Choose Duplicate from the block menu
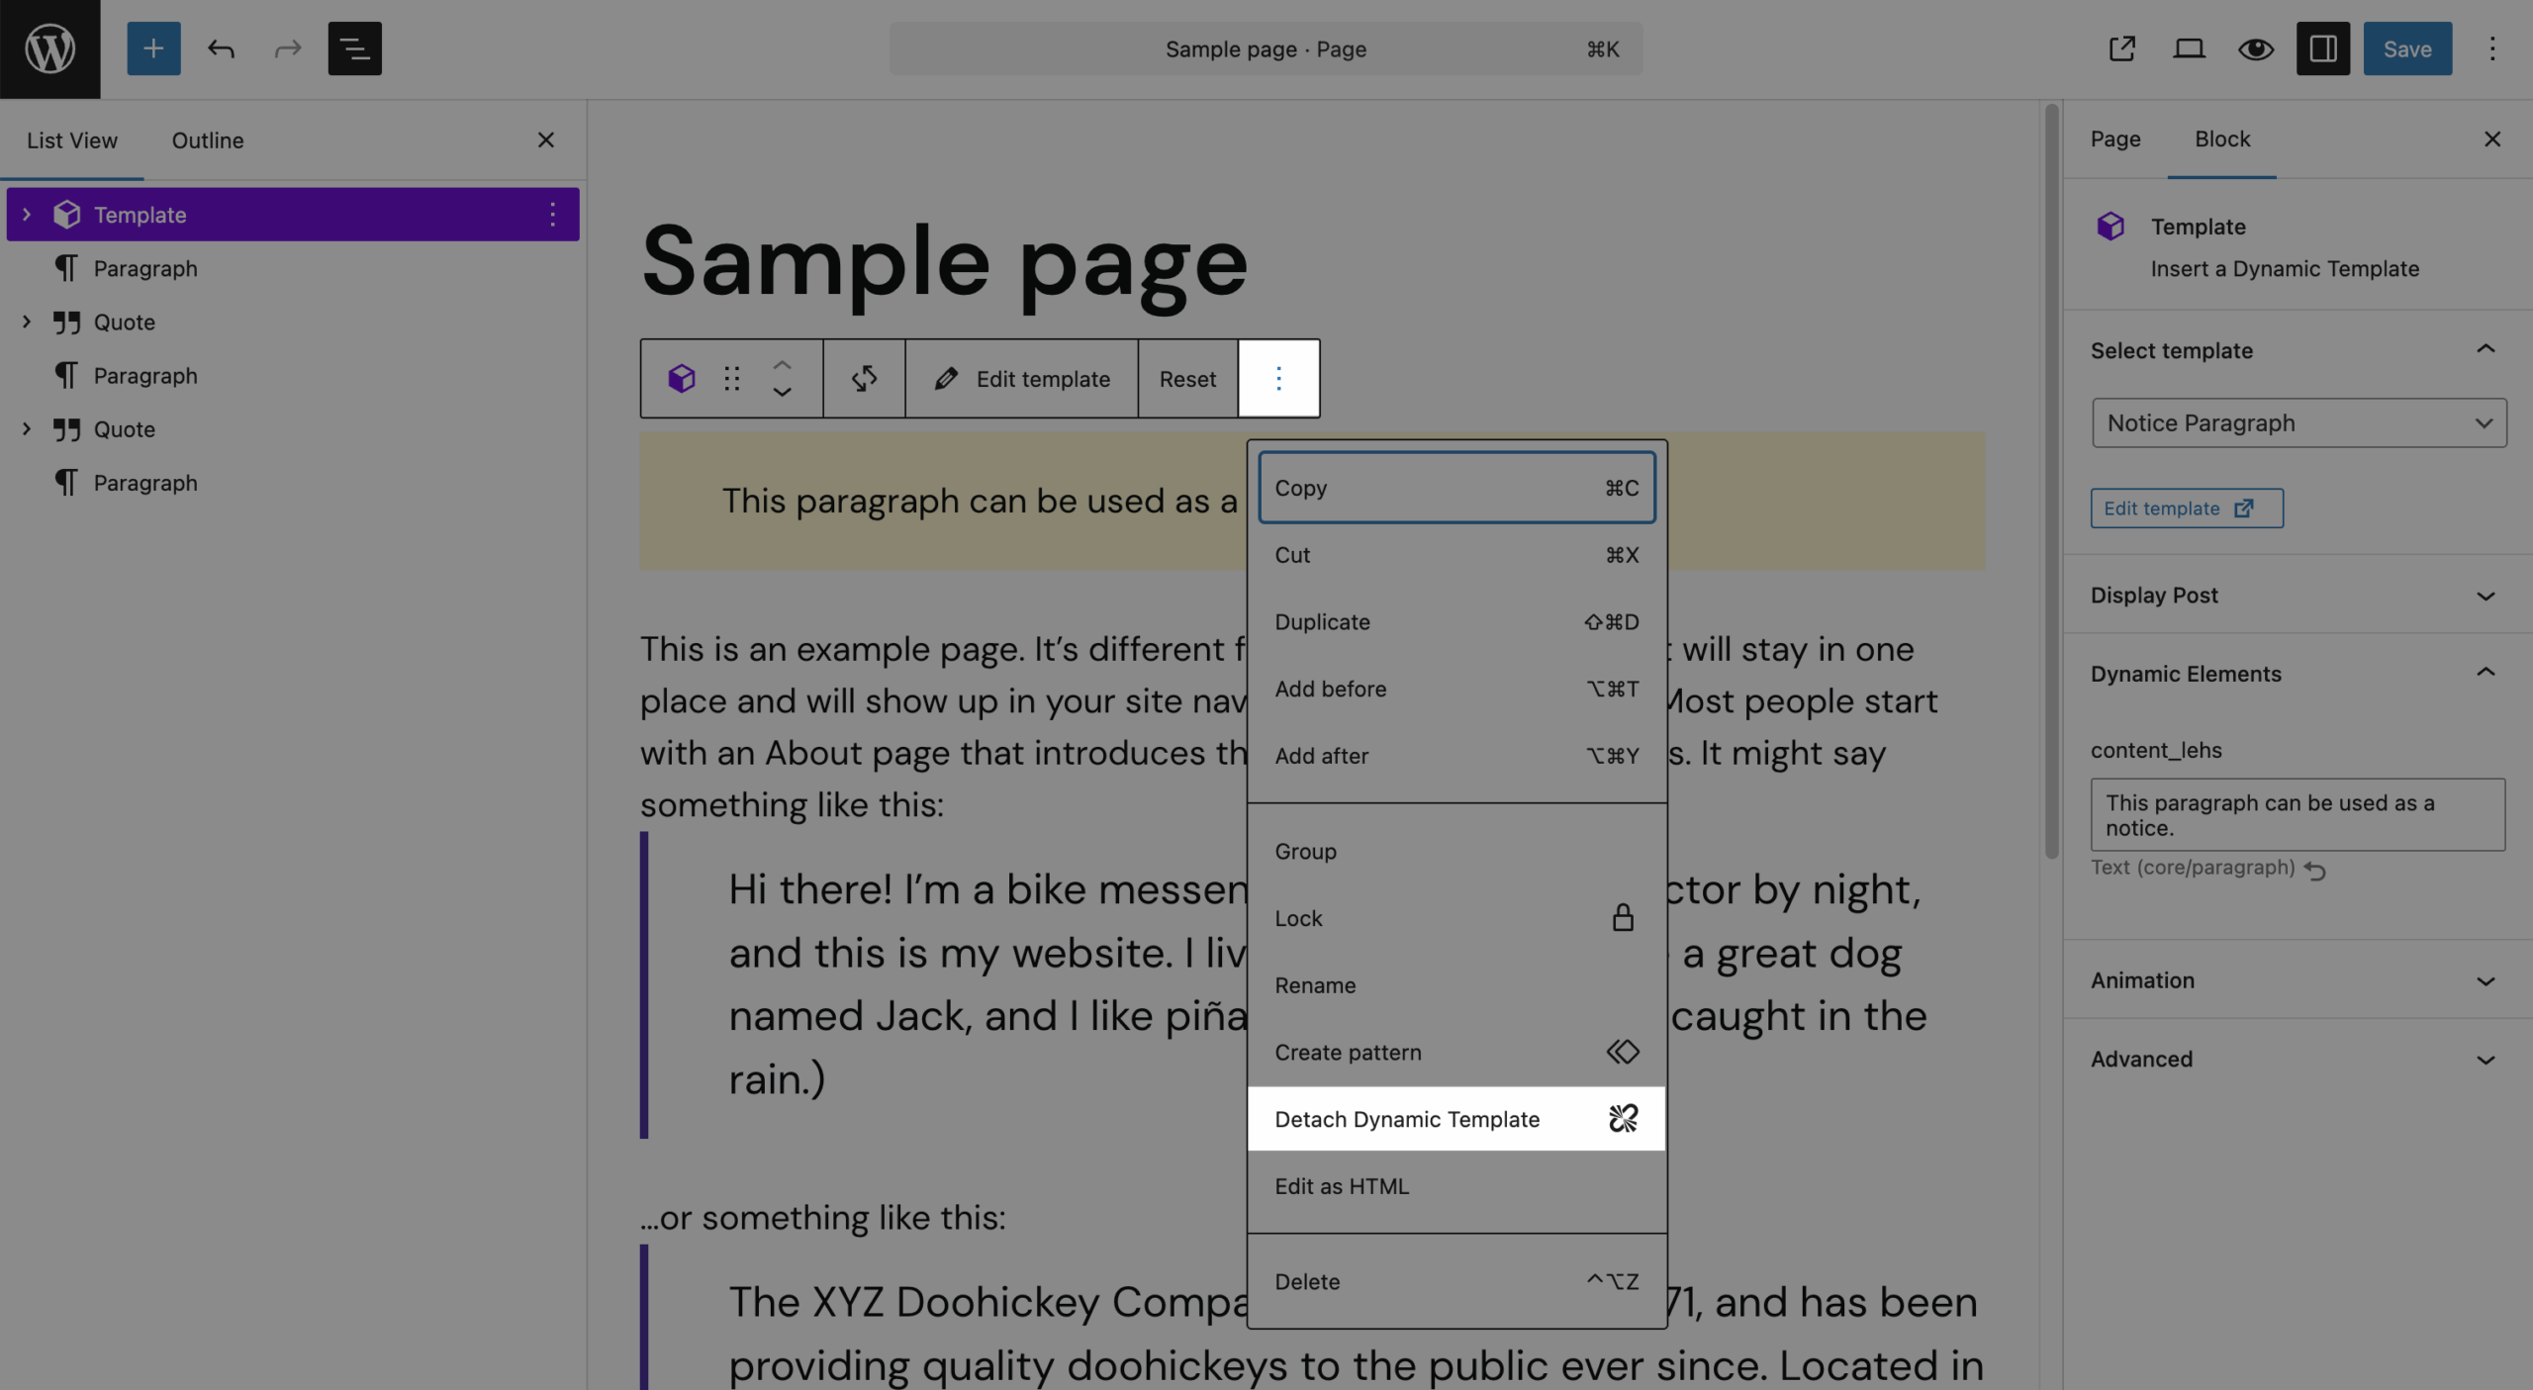Viewport: 2533px width, 1390px height. (x=1456, y=621)
